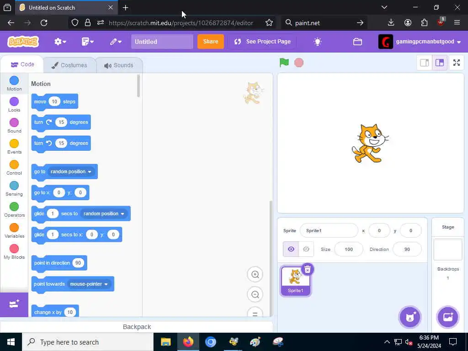Zoom out the code workspace
This screenshot has height=351, width=468.
click(x=255, y=295)
